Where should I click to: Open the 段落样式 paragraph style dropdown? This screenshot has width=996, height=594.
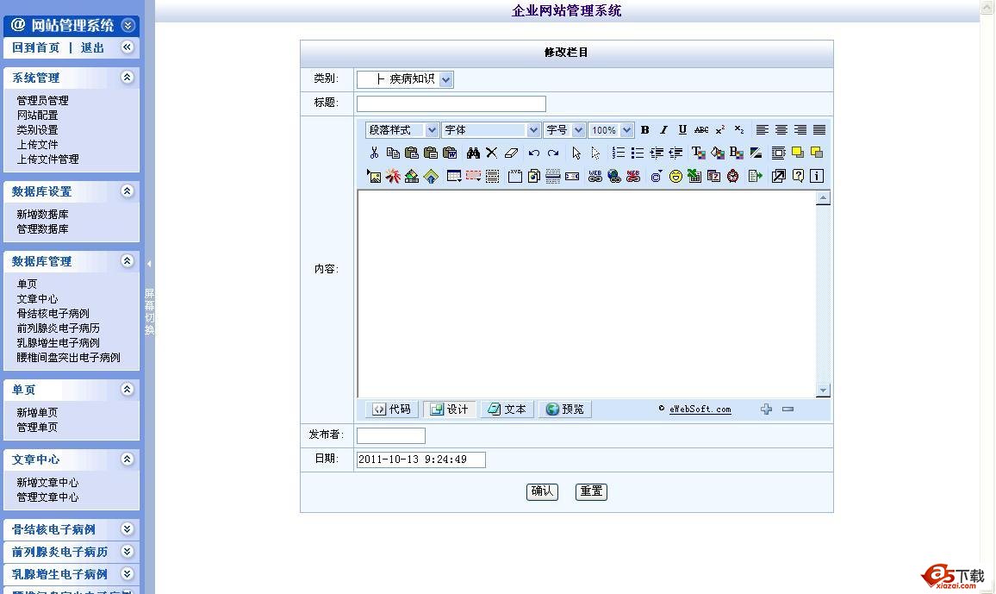point(432,130)
